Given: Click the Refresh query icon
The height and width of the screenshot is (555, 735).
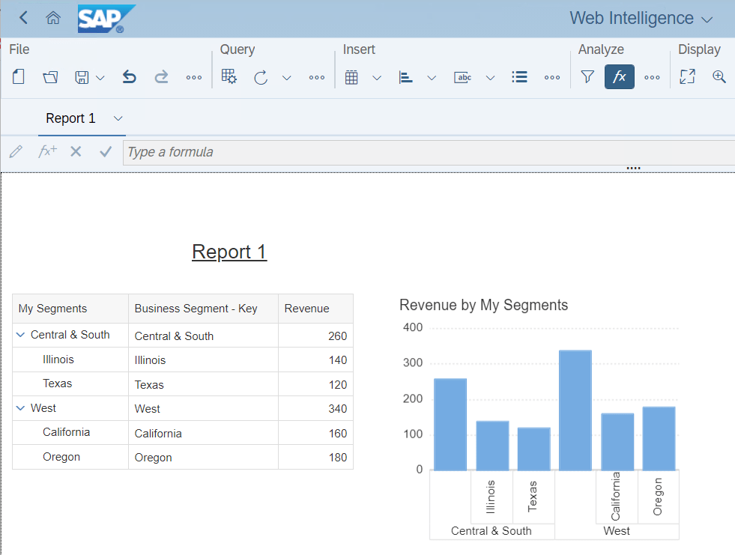Looking at the screenshot, I should click(x=261, y=77).
